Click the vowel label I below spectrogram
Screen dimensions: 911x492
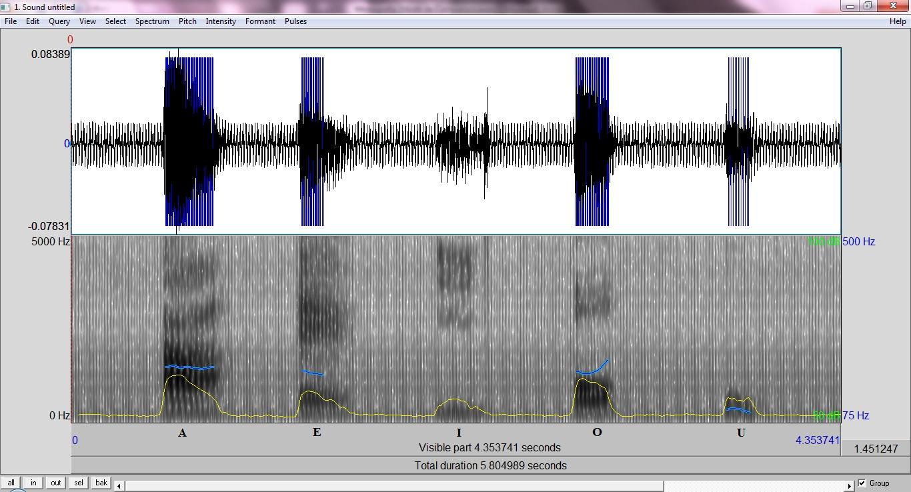click(458, 433)
